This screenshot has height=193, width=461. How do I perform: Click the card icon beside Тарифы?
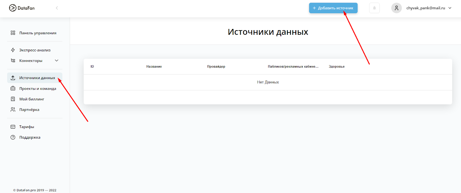pos(13,127)
